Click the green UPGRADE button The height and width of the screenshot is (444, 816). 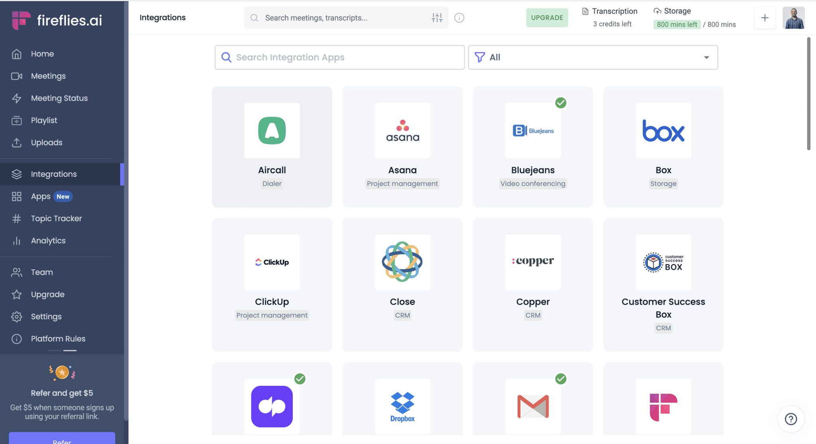point(547,18)
